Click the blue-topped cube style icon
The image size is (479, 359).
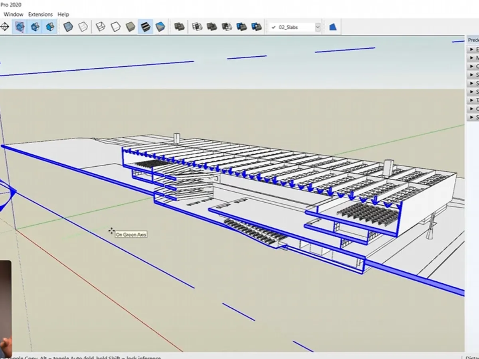[160, 26]
